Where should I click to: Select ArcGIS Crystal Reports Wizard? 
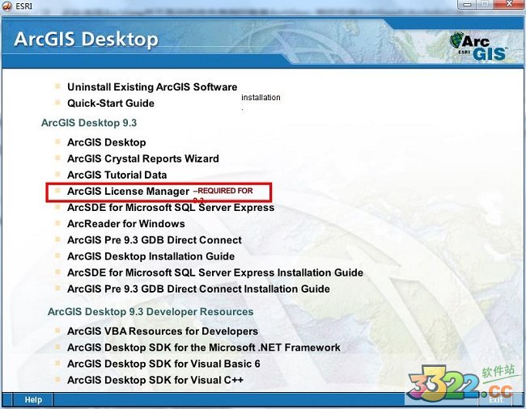[x=143, y=158]
